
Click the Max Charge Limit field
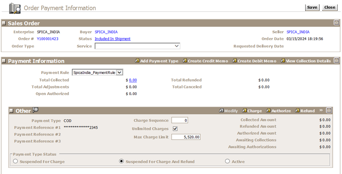186,137
